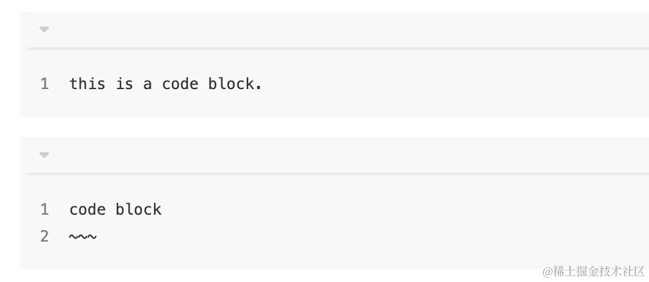This screenshot has width=649, height=282.
Task: Click empty area right of the tildes line
Action: [373, 237]
